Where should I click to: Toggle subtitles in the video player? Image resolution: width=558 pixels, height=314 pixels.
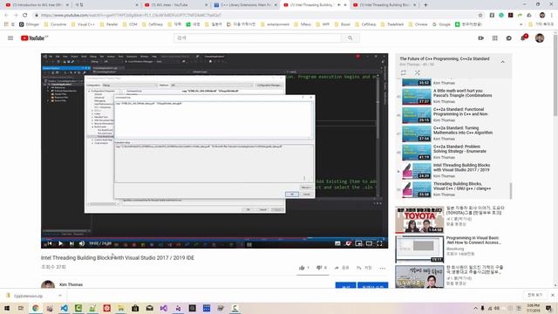[x=337, y=243]
